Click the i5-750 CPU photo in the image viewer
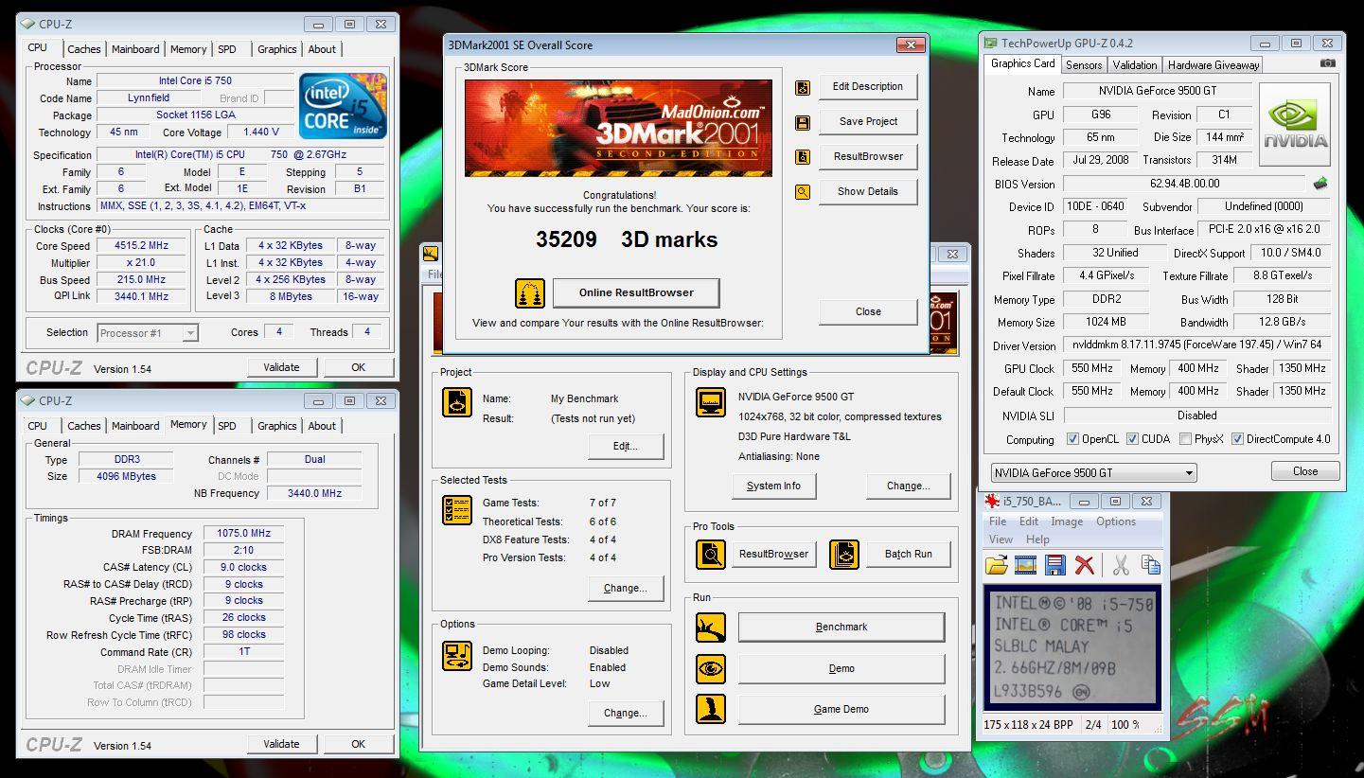 [1073, 648]
